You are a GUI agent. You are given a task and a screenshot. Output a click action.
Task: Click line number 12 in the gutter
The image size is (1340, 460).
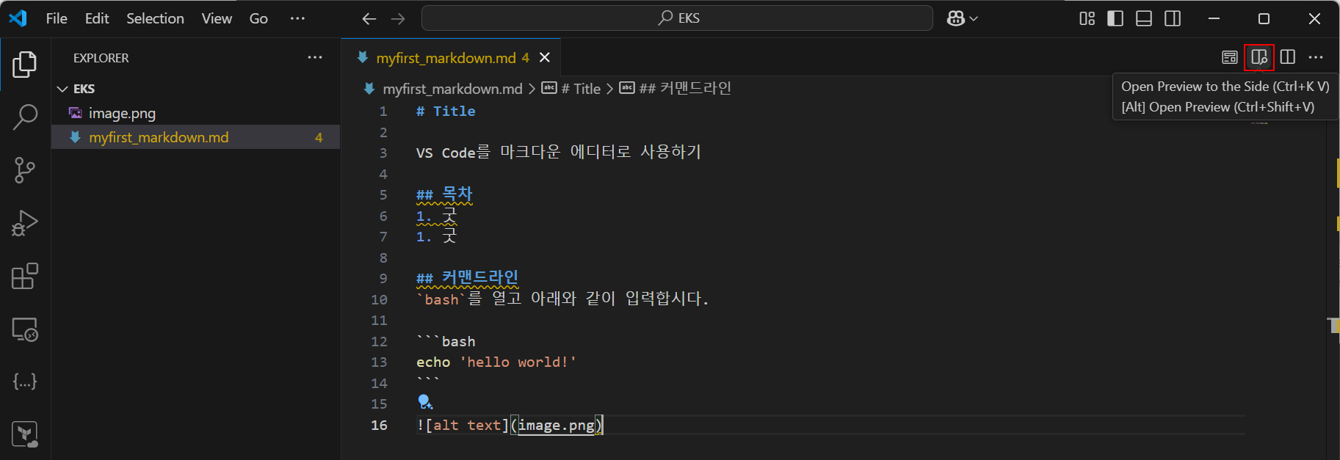point(379,342)
